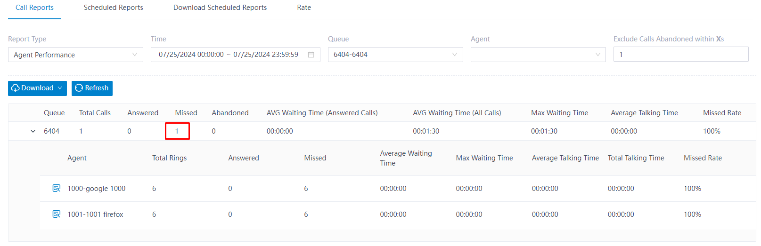Click the Max Waiting Time queue header
The image size is (761, 246).
point(559,113)
